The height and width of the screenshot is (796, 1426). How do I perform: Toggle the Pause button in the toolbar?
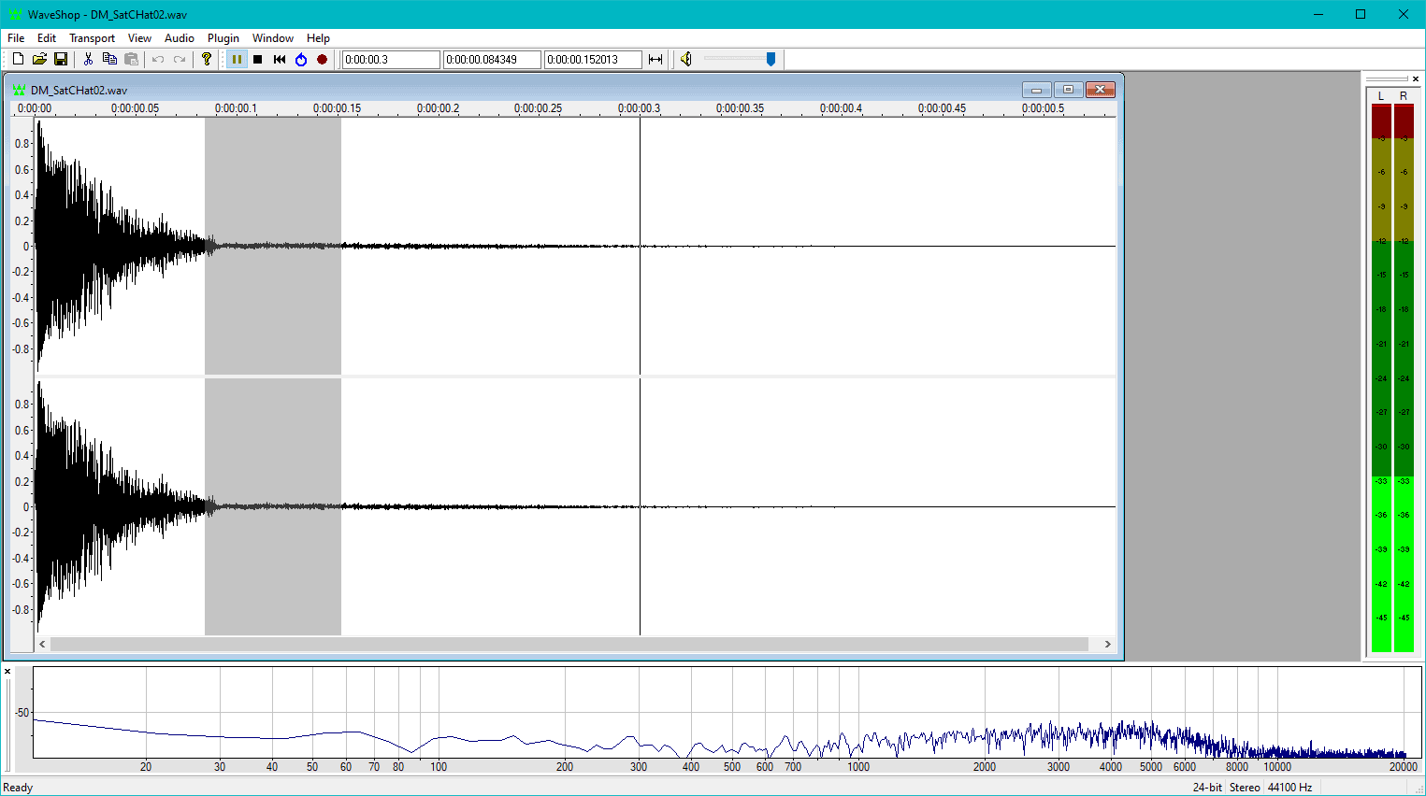pos(237,59)
